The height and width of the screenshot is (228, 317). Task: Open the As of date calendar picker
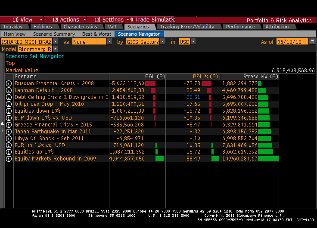tap(312, 41)
